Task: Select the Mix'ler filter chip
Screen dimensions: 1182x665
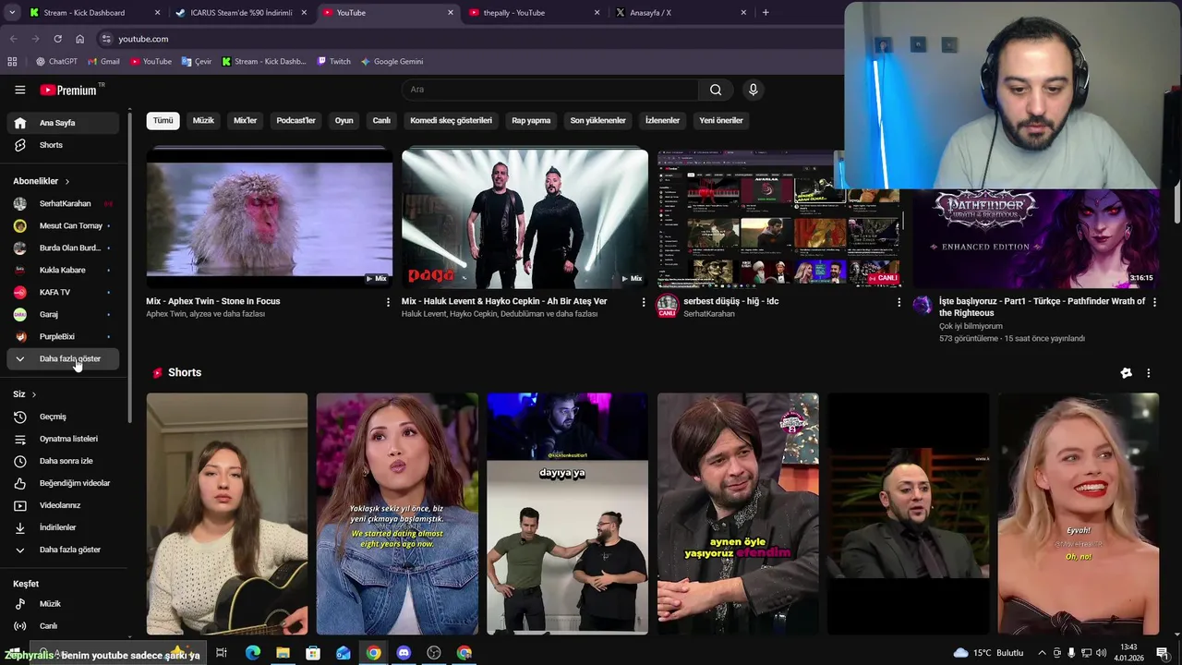Action: coord(245,120)
